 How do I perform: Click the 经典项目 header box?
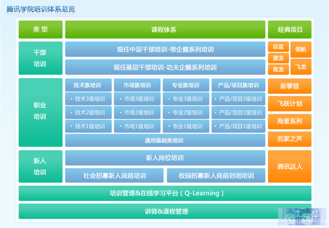290,30
